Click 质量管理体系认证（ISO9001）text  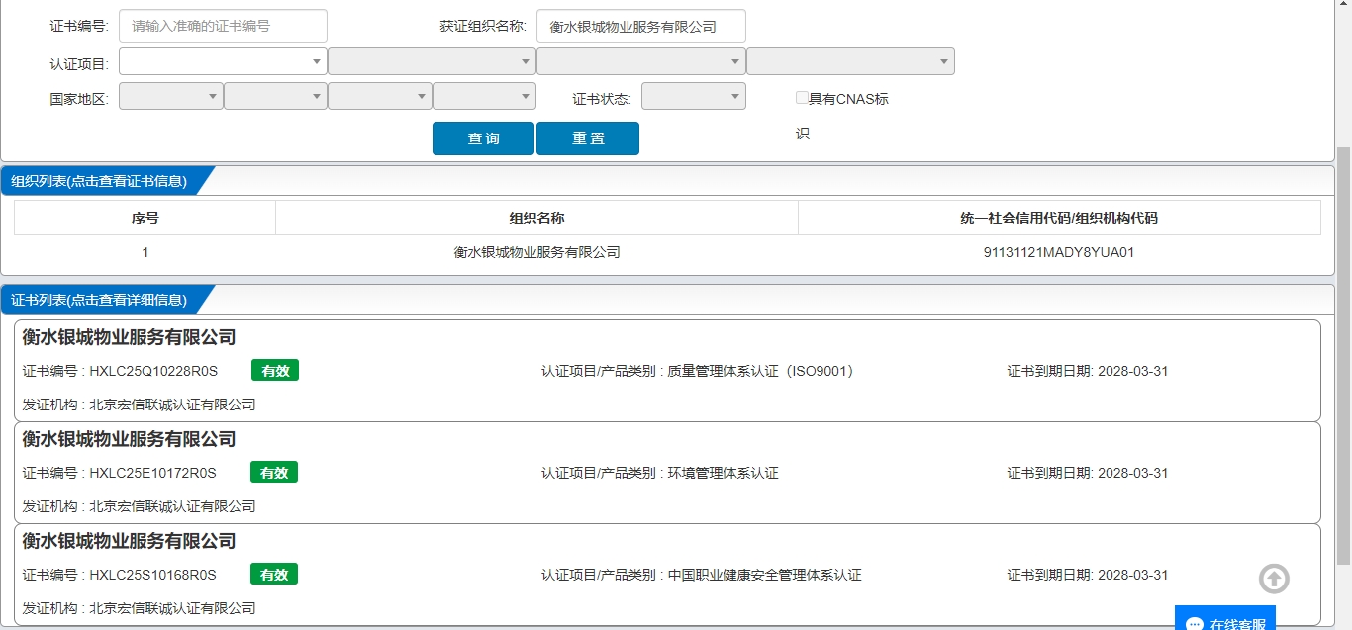point(760,371)
